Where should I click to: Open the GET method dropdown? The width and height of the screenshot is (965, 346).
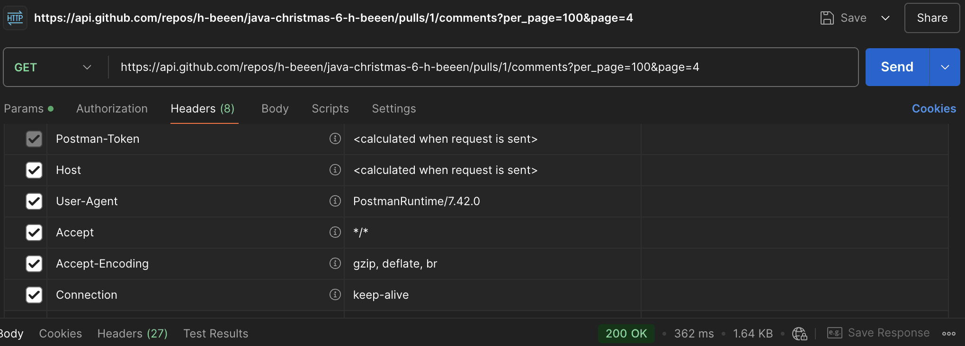(x=52, y=67)
